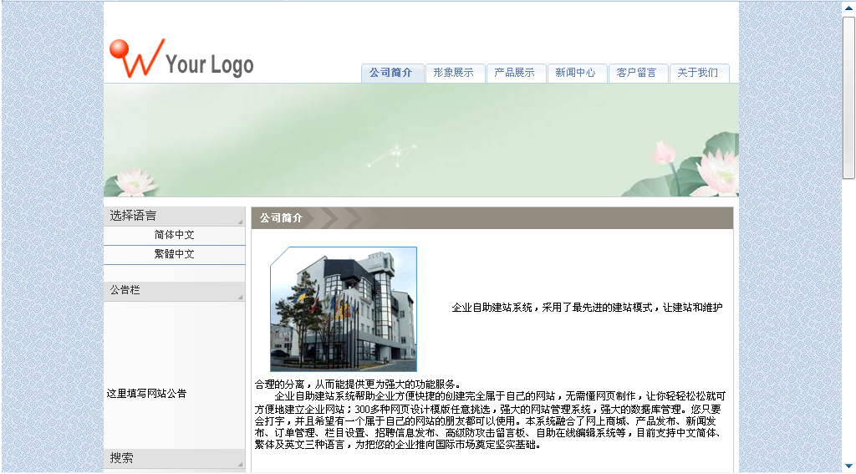Click the corner arrow on 搜索 header
Image resolution: width=856 pixels, height=474 pixels.
[240, 465]
